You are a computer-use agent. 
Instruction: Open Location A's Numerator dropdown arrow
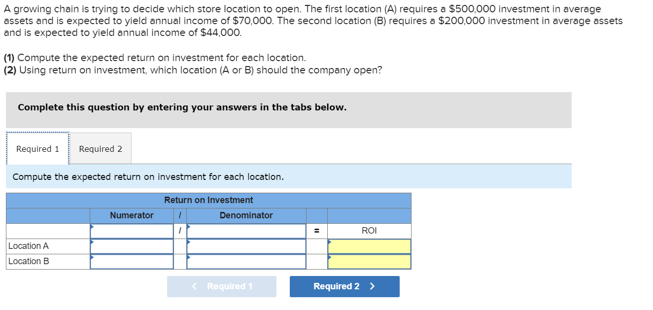(92, 241)
